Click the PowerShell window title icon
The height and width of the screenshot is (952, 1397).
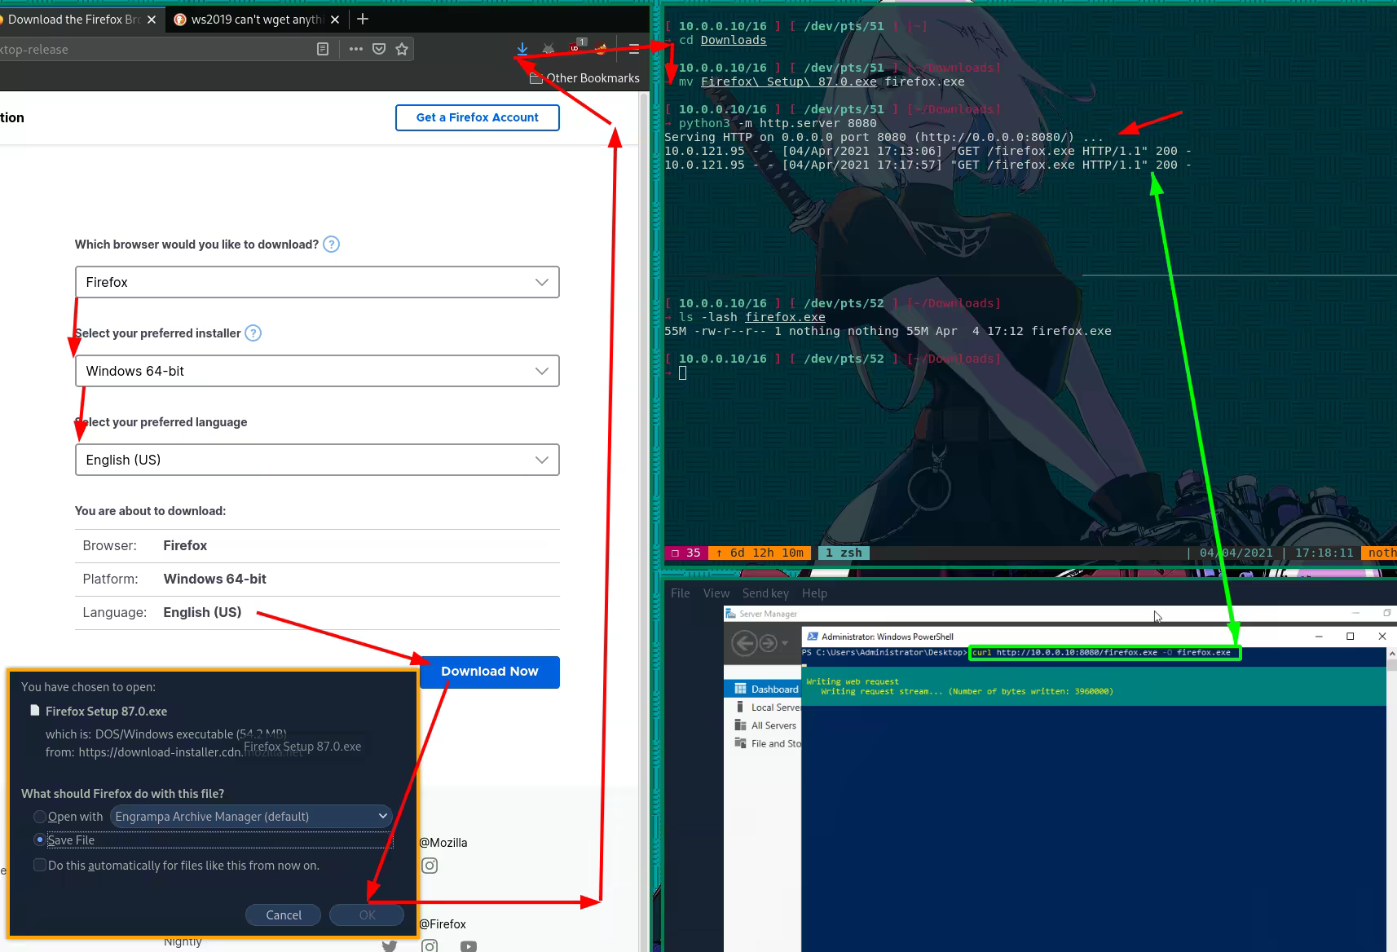813,637
